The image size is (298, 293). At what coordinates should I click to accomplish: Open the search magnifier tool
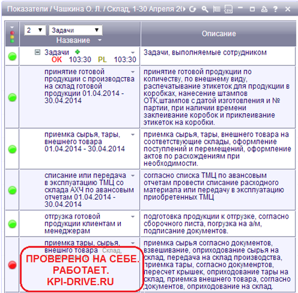coord(205,9)
